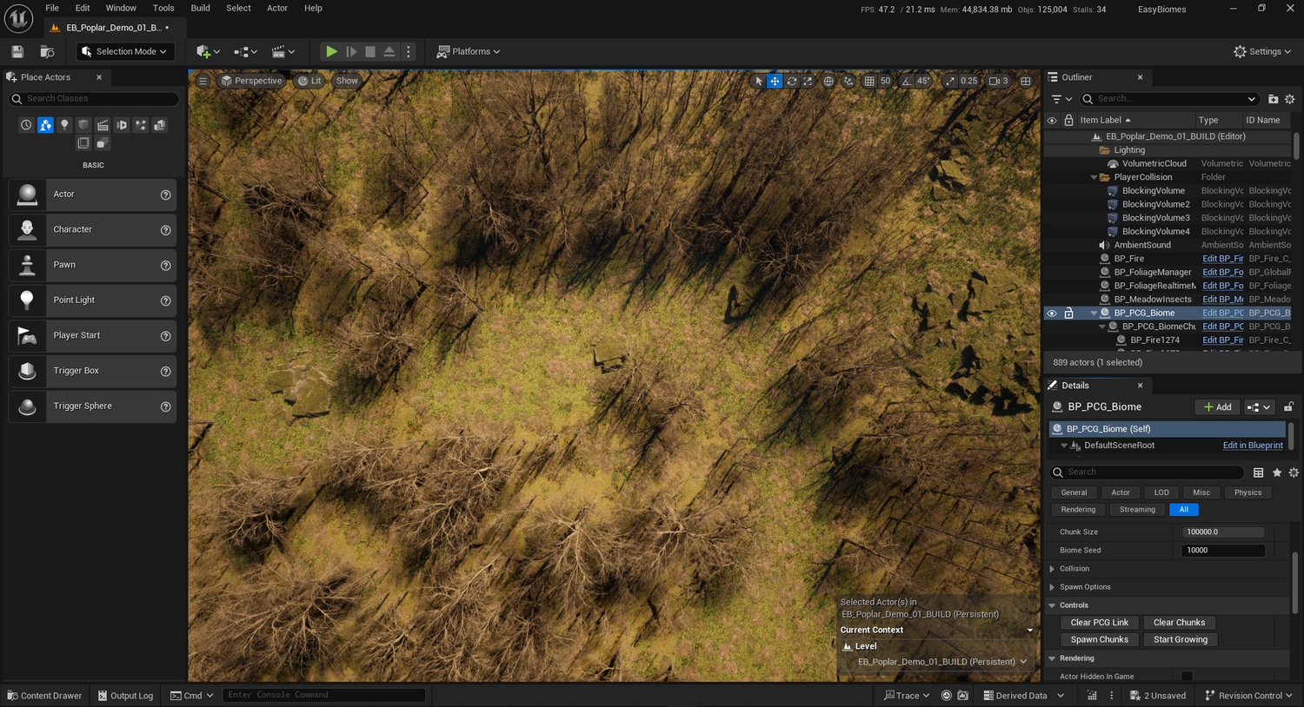Switch to the Actor filter tab in Details
Viewport: 1304px width, 707px height.
point(1121,492)
